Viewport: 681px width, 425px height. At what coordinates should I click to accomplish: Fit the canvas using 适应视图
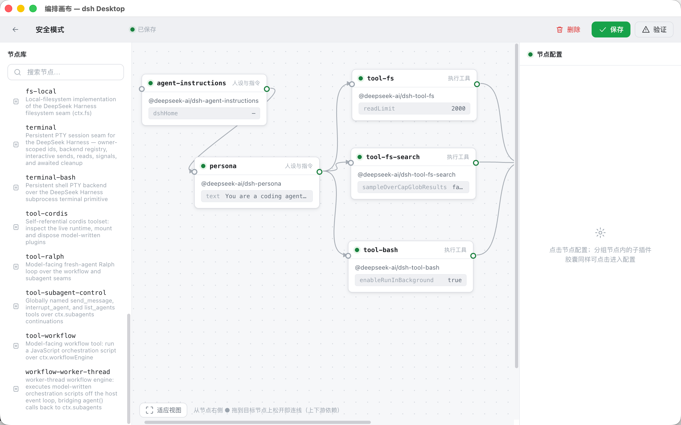click(164, 410)
